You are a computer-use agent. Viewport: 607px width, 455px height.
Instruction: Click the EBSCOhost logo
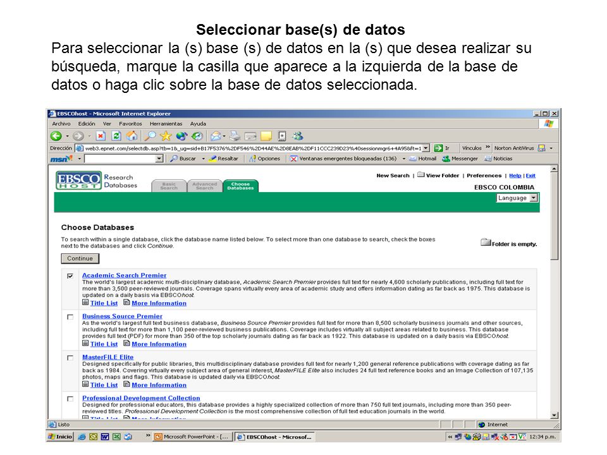click(x=78, y=180)
